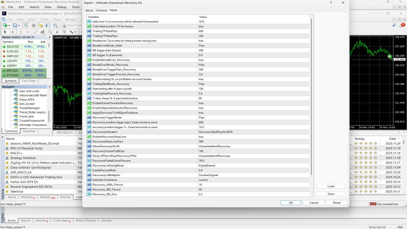Toggle the Navigator folder-star toolbar icon
Viewport: 407px width, 229px height.
[41, 25]
